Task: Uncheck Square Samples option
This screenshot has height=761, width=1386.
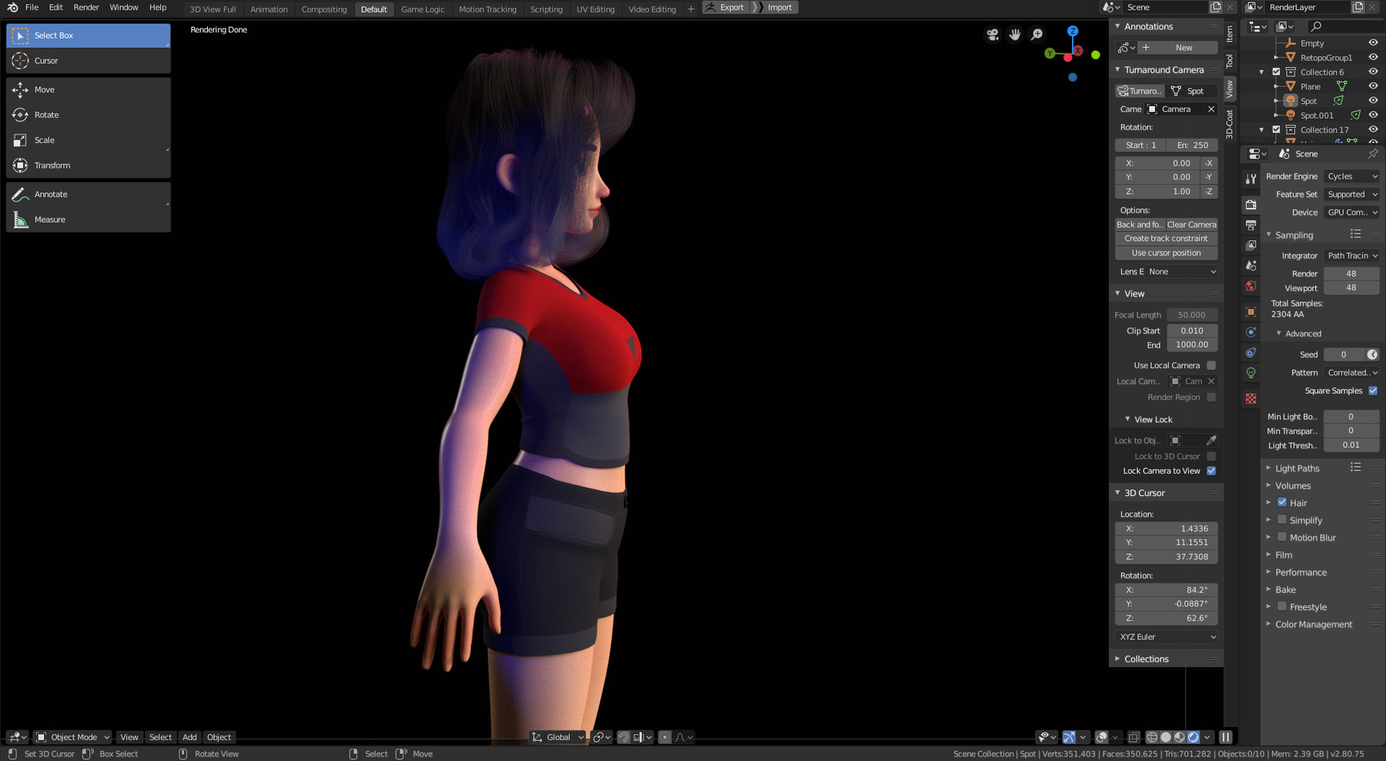Action: [x=1373, y=391]
